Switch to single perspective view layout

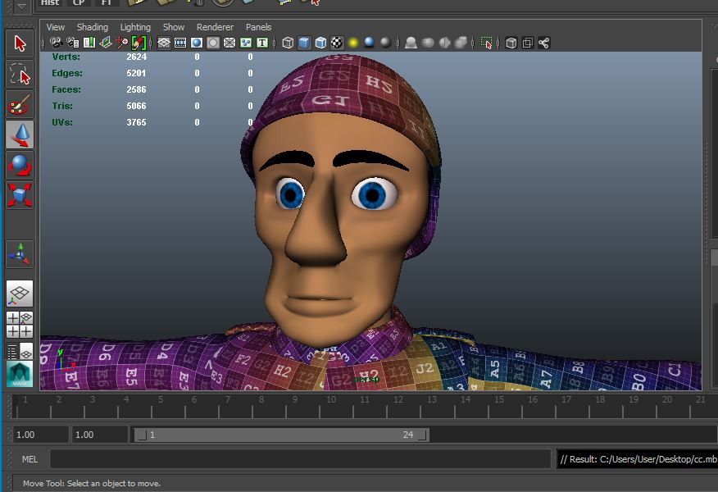[x=20, y=294]
